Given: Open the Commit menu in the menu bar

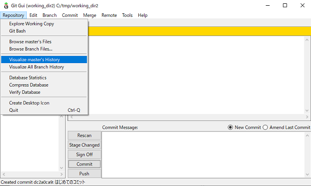Looking at the screenshot, I should 70,15.
